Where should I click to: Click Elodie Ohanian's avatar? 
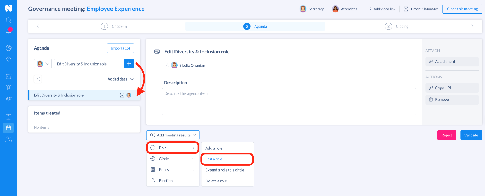pos(174,65)
